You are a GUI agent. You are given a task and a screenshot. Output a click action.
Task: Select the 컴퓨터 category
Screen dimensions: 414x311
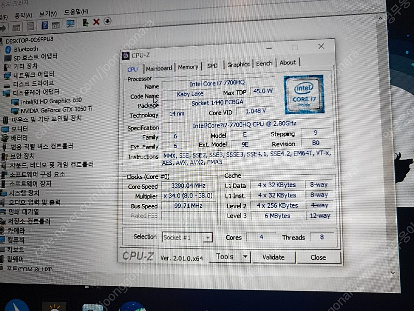(16, 241)
